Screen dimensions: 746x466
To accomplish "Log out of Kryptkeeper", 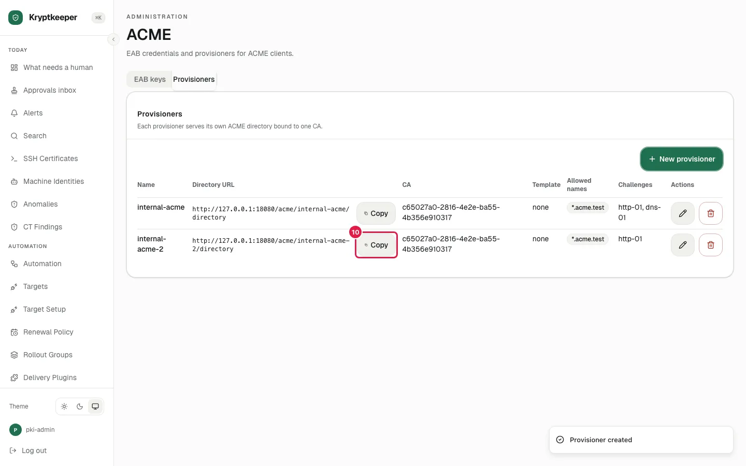I will click(x=28, y=450).
